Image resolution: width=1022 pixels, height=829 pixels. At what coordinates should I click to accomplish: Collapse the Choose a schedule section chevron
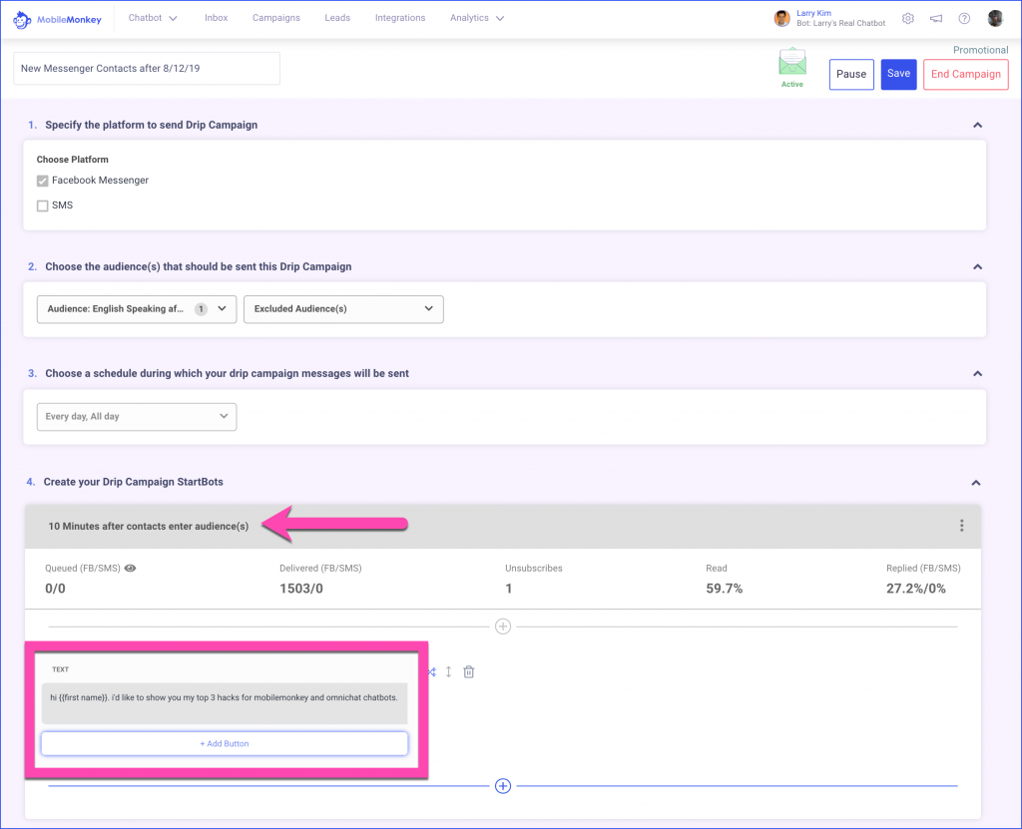pos(977,373)
